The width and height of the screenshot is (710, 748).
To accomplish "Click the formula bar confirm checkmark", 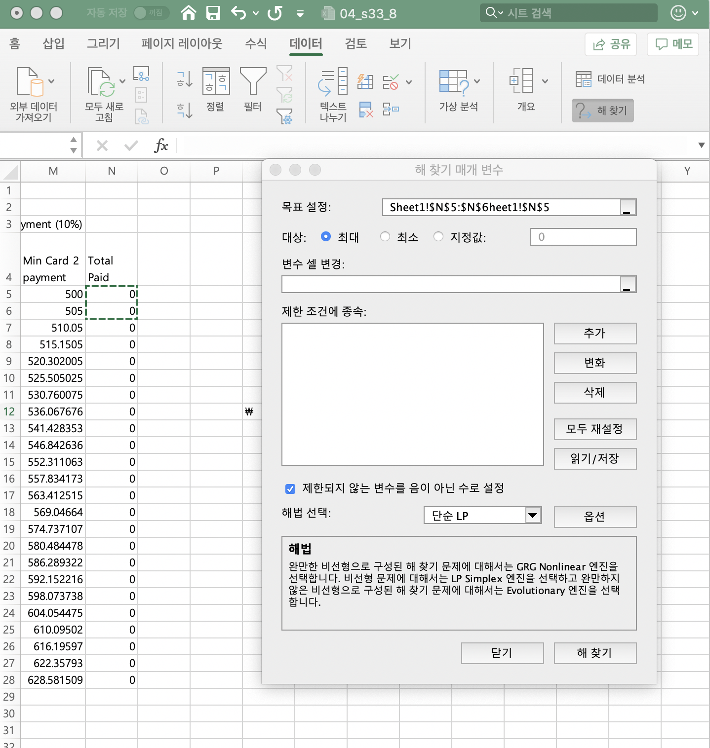I will point(131,146).
